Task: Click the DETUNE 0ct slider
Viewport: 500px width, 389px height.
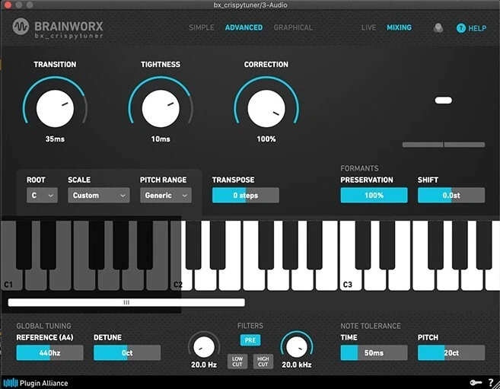Action: point(127,352)
